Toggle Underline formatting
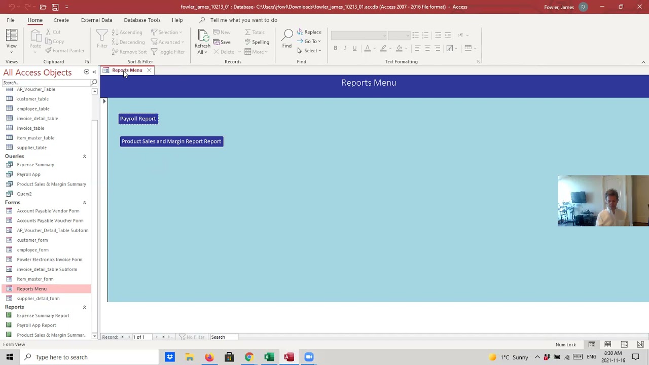 [354, 48]
